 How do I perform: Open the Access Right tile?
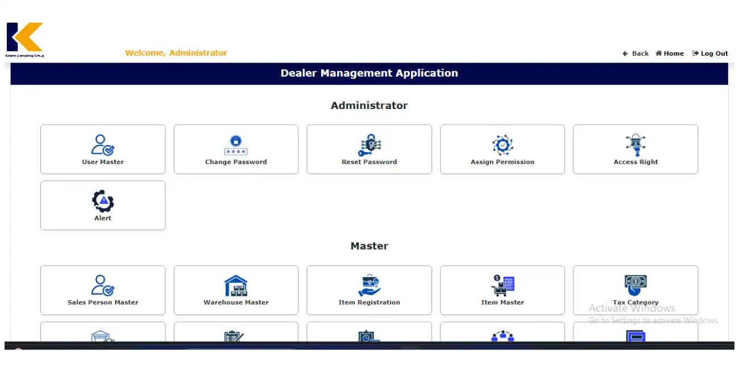click(x=636, y=149)
